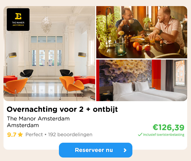
Task: Click the chandelier in the lobby photo
Action: coord(46,24)
